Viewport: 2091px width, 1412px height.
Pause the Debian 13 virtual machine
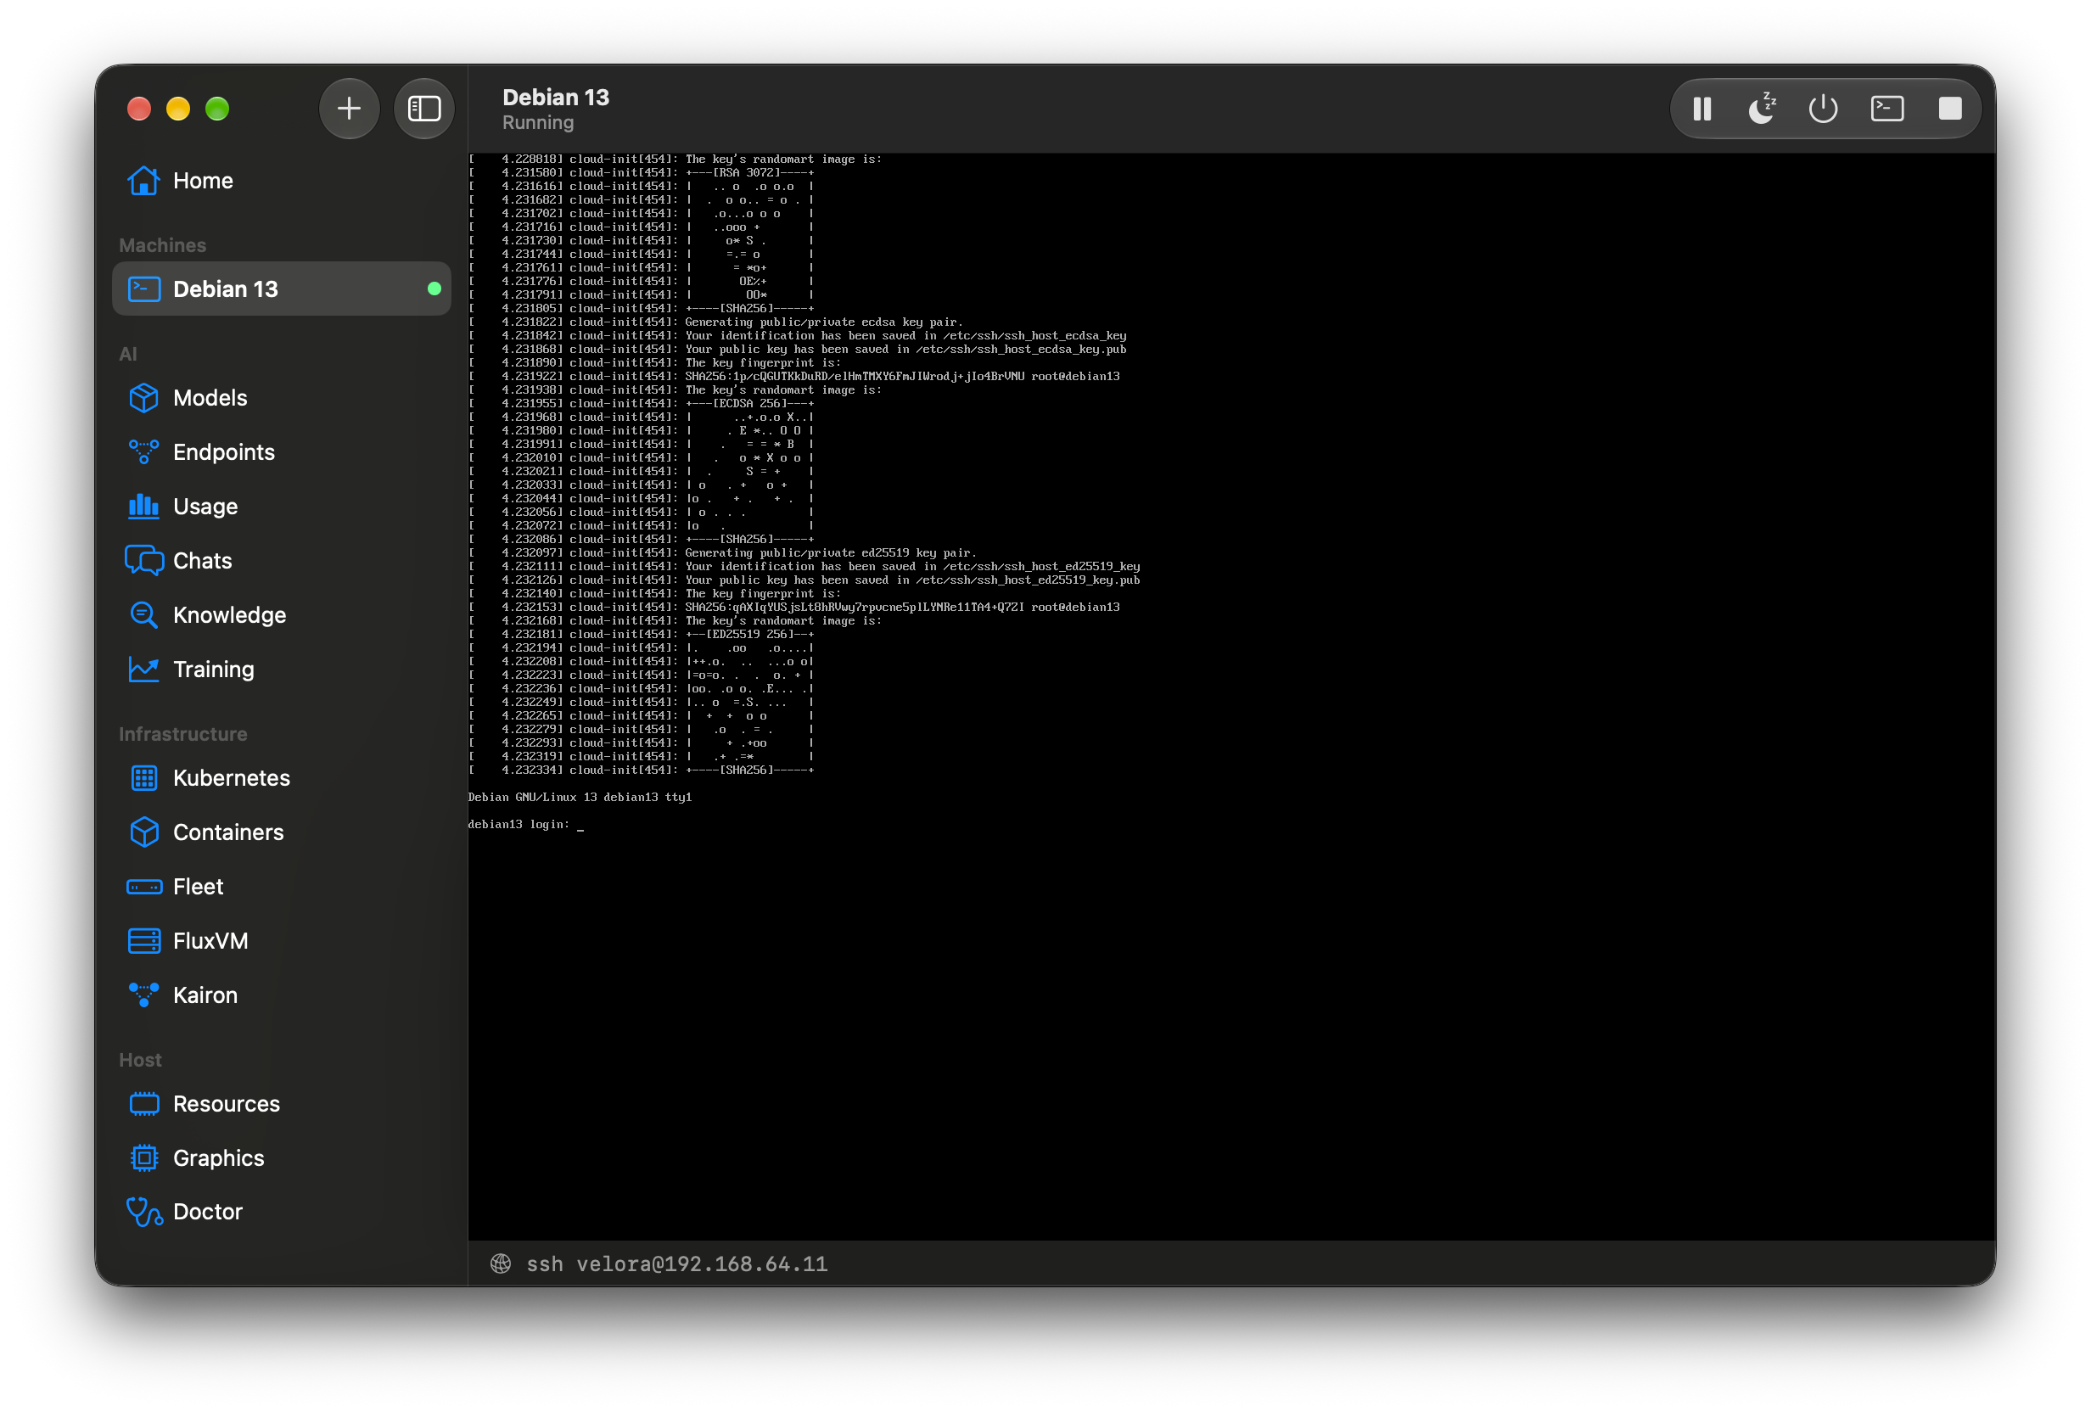[1701, 109]
